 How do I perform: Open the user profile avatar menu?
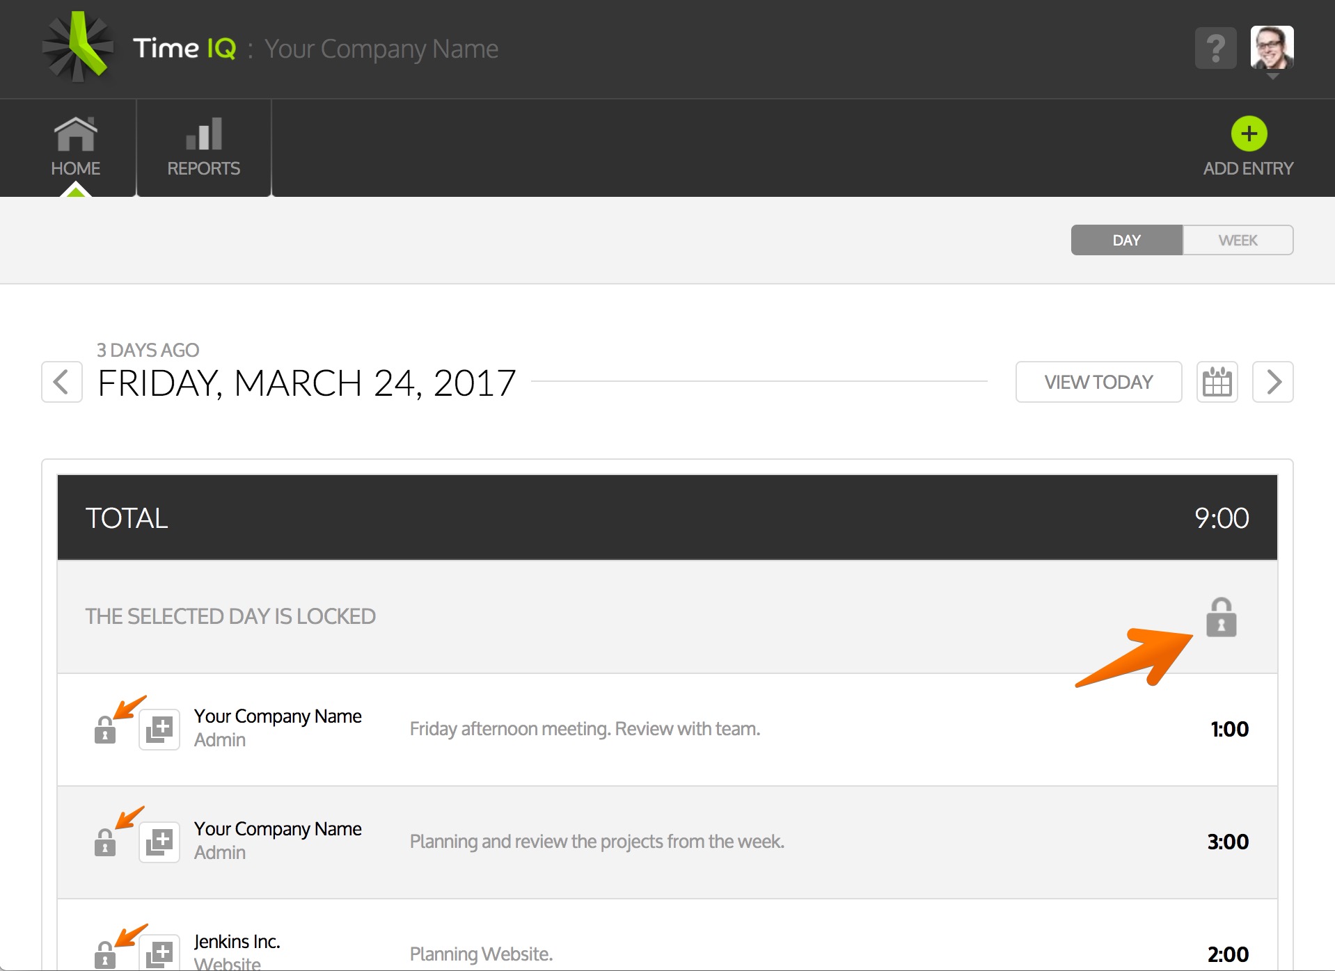click(x=1272, y=48)
